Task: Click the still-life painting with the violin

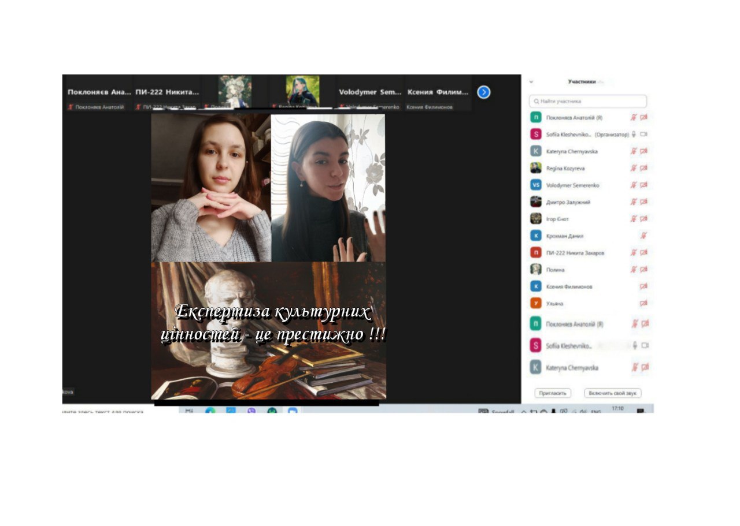Action: point(269,330)
